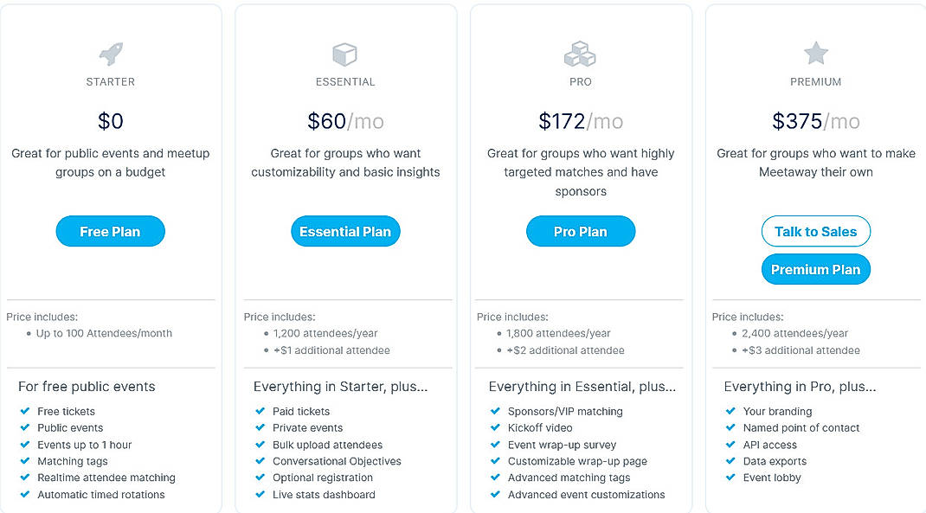Select the Premium Plan button
The width and height of the screenshot is (926, 513).
coord(815,269)
